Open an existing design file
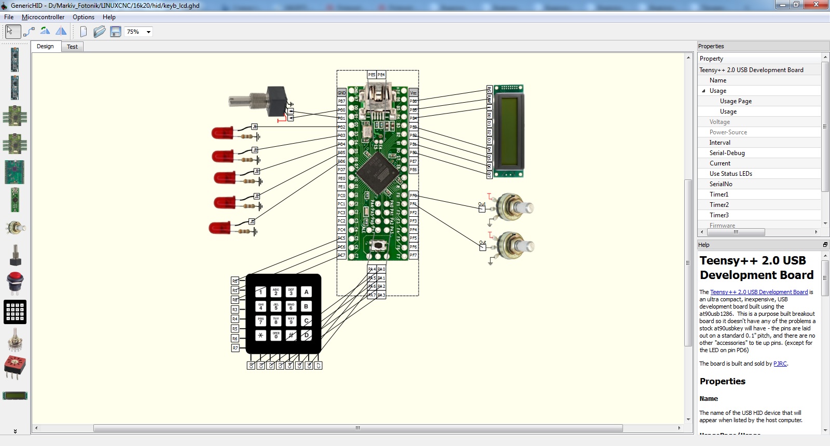This screenshot has width=830, height=446. coord(99,32)
